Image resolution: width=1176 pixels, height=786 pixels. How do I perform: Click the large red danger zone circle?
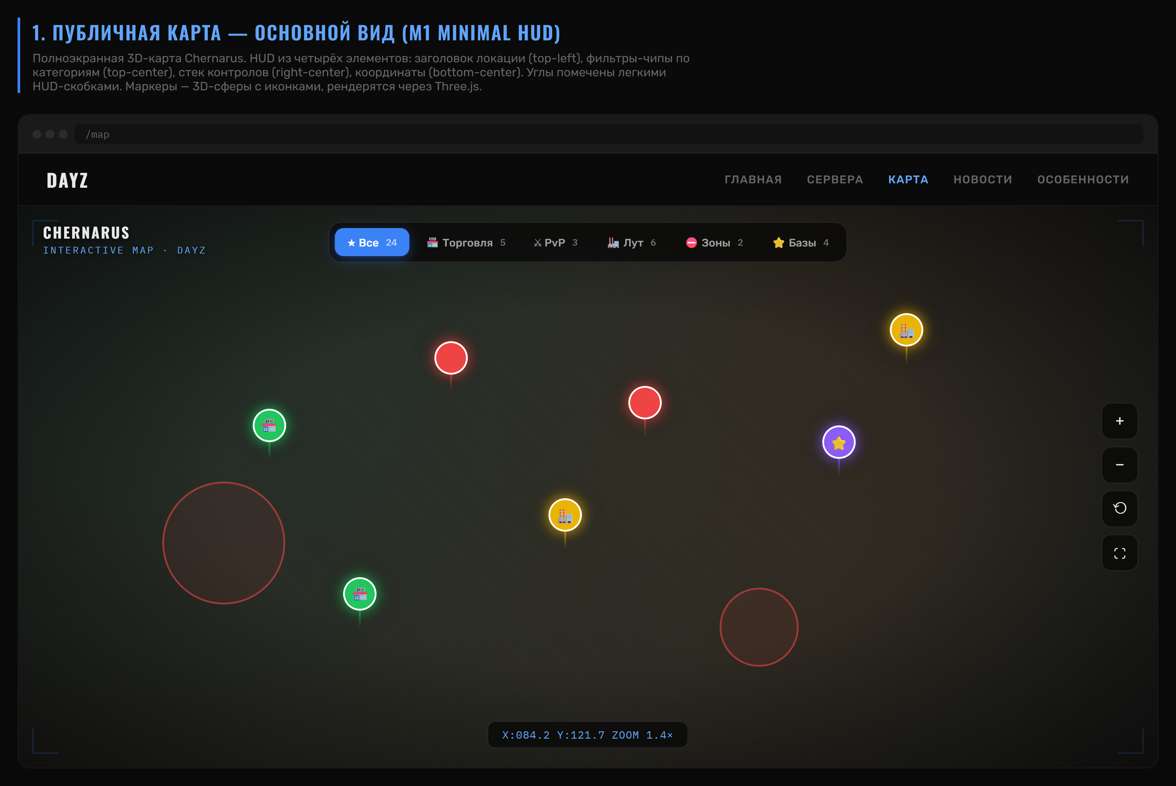pos(224,543)
